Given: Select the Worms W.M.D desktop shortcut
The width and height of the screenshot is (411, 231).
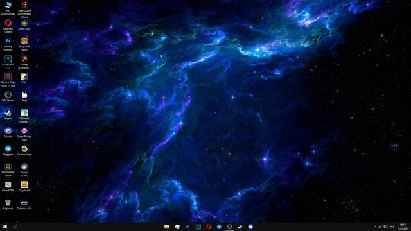Looking at the screenshot, I should pyautogui.click(x=24, y=170).
